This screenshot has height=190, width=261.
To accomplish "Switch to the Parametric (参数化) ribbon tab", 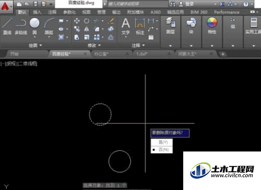I will click(69, 12).
